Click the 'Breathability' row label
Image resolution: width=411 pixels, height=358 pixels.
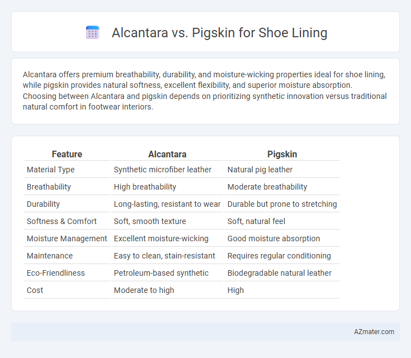(49, 187)
